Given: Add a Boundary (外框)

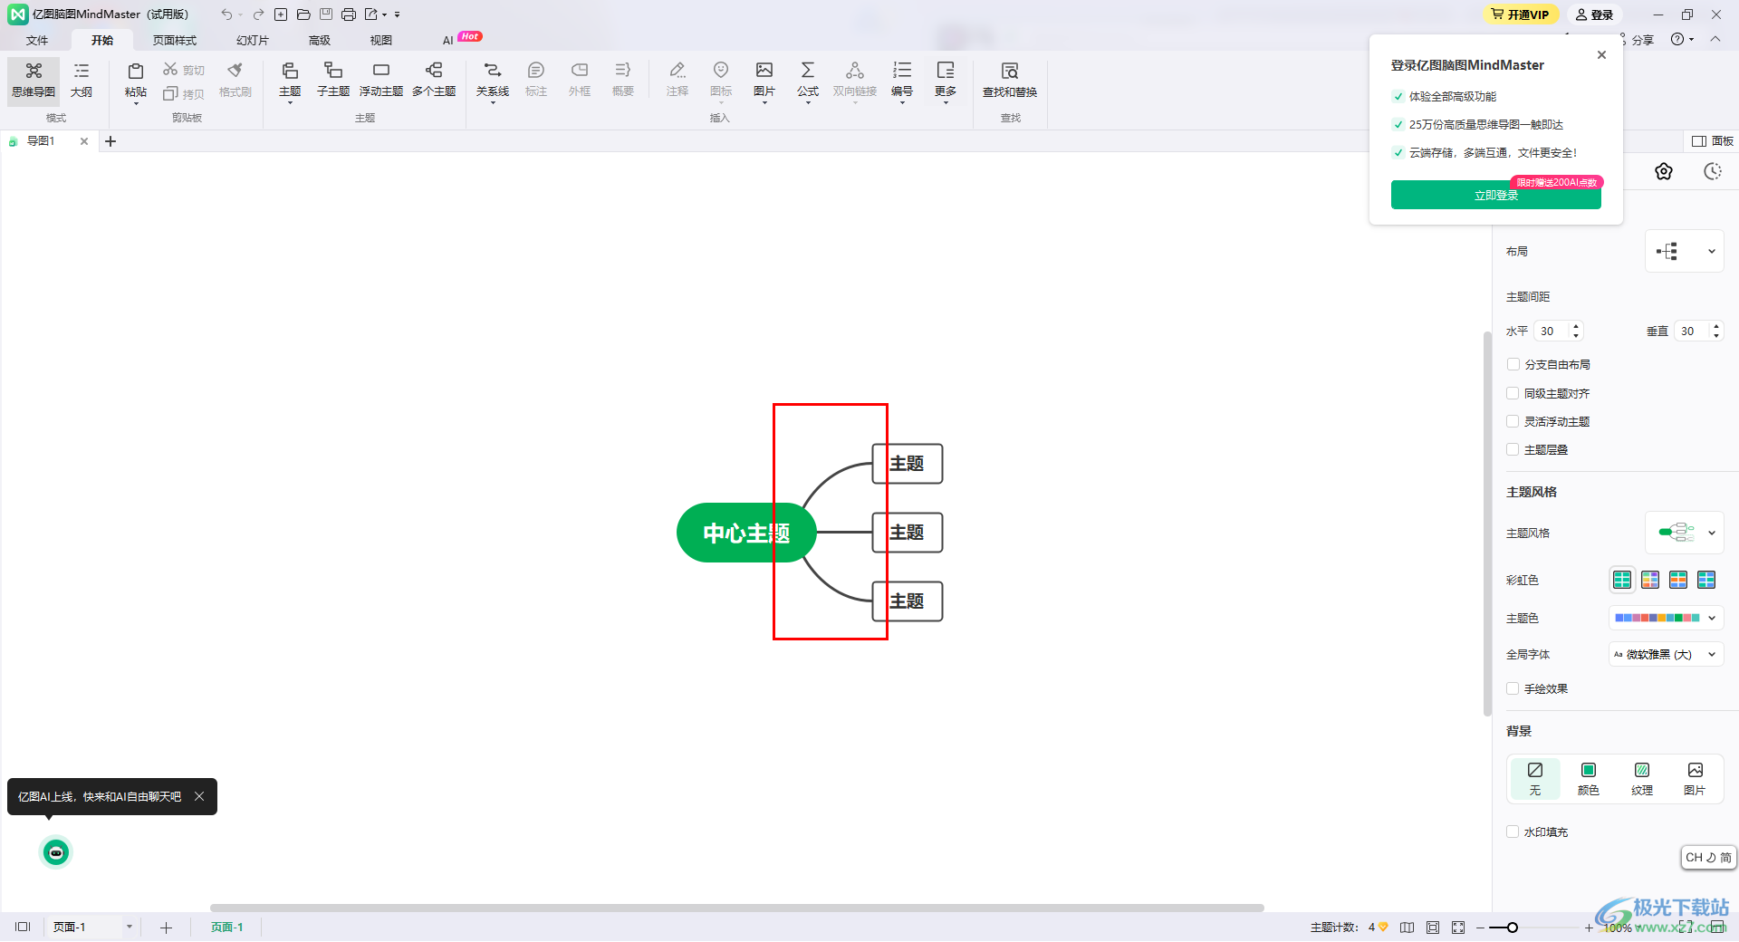Looking at the screenshot, I should 580,81.
